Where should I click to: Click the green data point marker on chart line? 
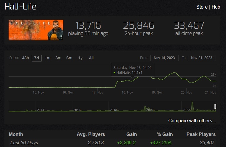pyautogui.click(x=114, y=72)
